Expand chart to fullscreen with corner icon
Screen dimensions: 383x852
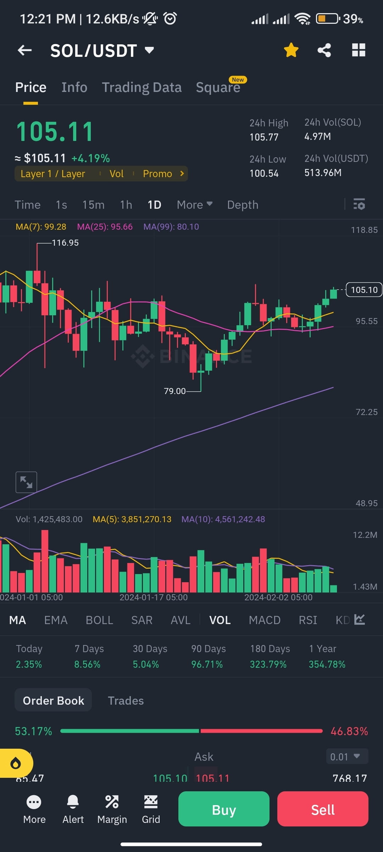point(26,482)
